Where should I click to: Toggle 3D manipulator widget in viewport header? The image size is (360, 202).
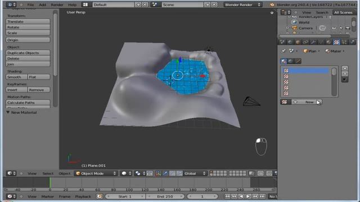(158, 173)
